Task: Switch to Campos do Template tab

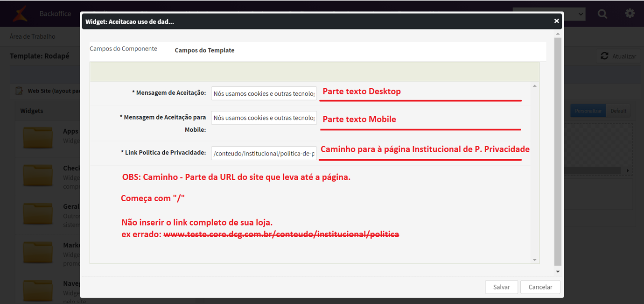Action: [x=204, y=50]
